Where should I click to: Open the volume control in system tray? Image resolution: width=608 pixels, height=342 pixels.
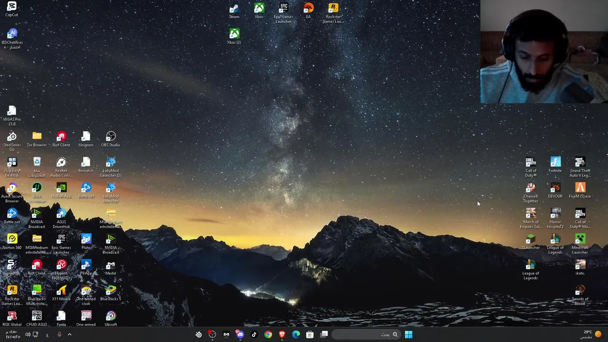(28, 334)
